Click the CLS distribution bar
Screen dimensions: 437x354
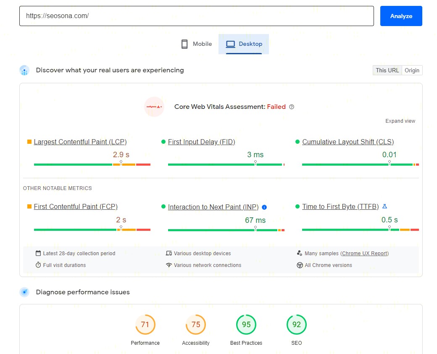tap(361, 164)
